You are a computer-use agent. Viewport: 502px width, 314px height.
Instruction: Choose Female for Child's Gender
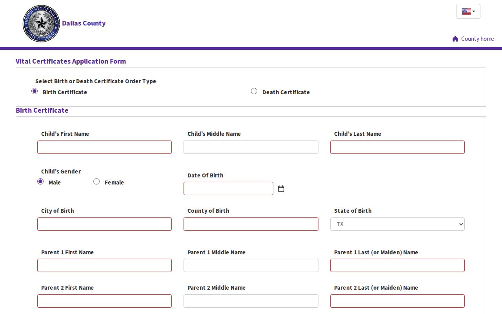coord(96,181)
